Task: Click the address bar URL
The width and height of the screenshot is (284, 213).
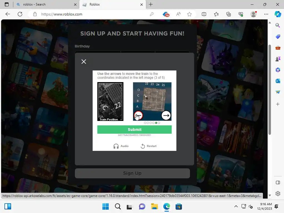Action: tap(62, 14)
